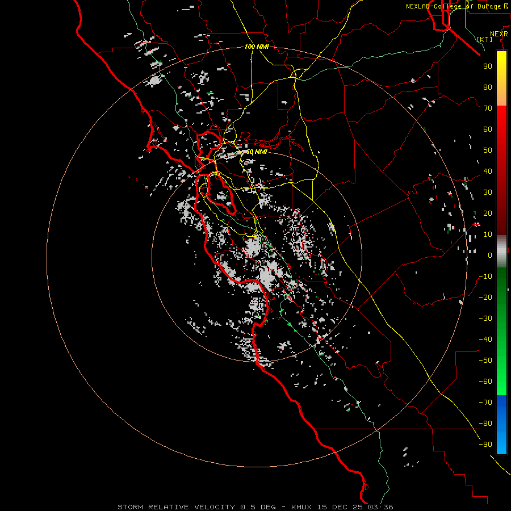511x511 pixels.
Task: Click the 90 value on velocity scale
Action: pyautogui.click(x=488, y=66)
